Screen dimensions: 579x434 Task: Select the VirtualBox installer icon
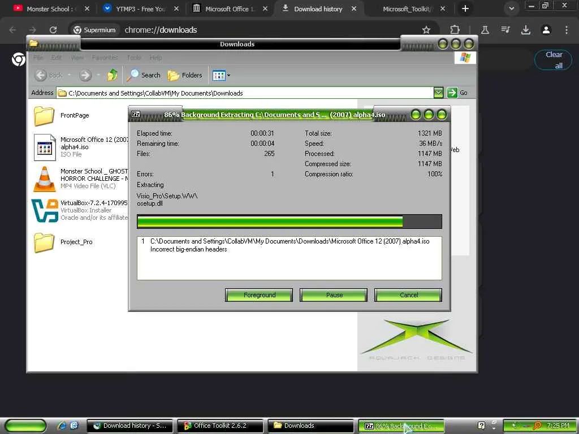coord(45,210)
